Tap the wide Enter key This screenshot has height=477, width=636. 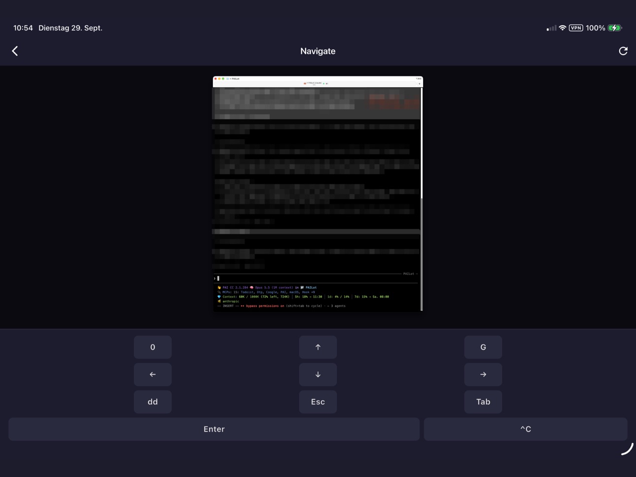tap(214, 429)
